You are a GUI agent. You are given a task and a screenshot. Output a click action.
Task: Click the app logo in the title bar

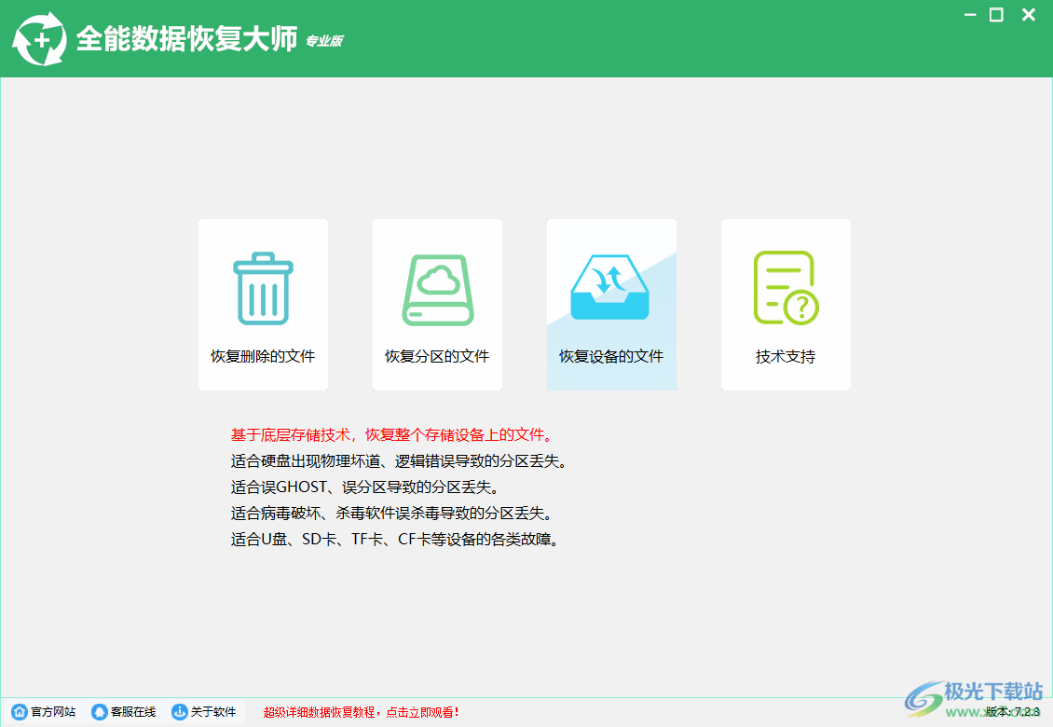click(x=39, y=37)
